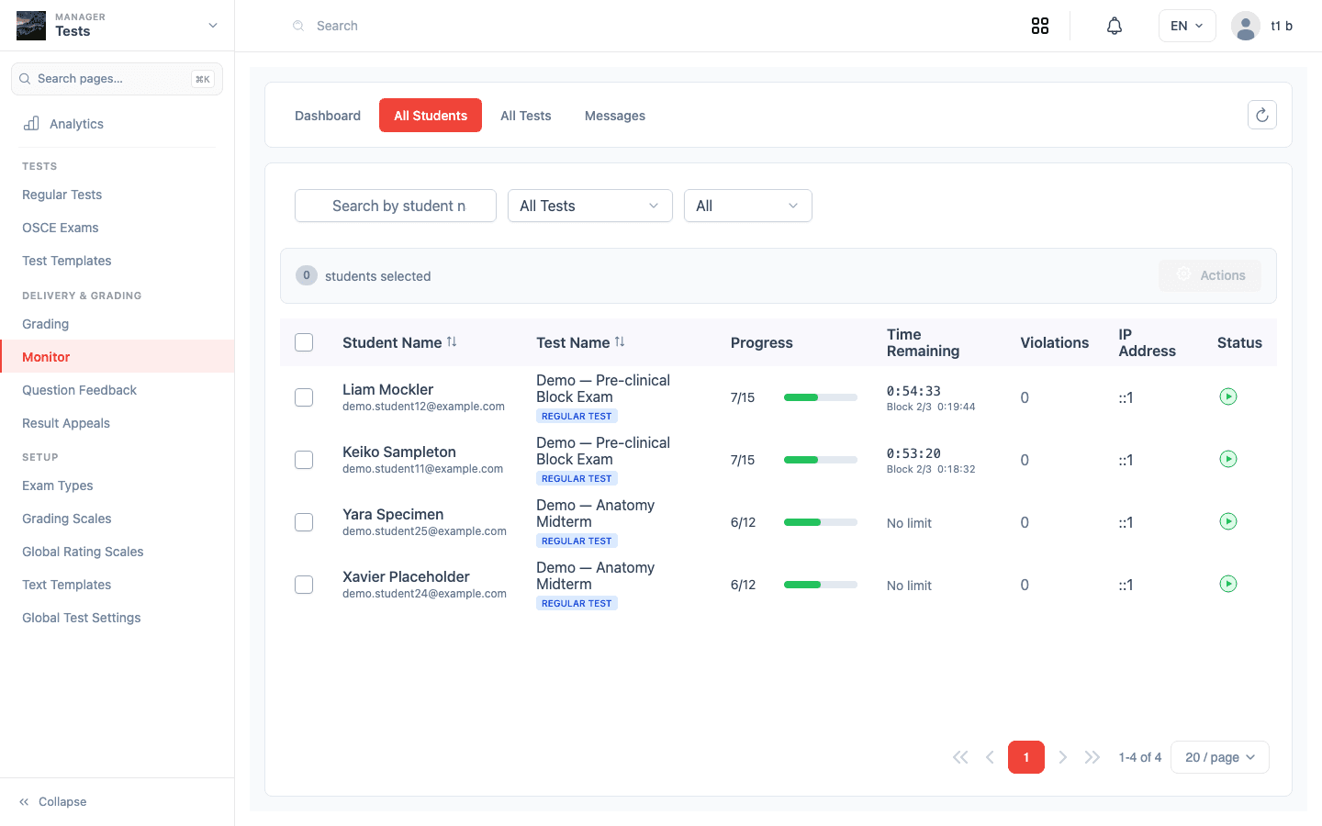The image size is (1322, 826).
Task: Select the checkbox for Keiko Sampleton
Action: pos(304,460)
